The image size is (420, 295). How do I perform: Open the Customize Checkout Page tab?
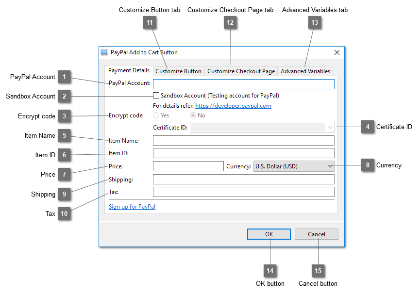[241, 71]
